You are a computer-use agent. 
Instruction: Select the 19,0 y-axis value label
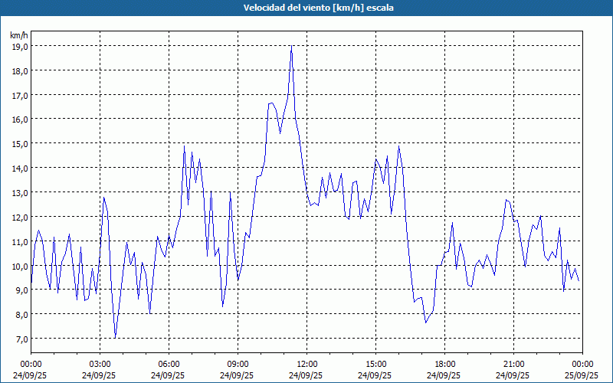pos(19,46)
